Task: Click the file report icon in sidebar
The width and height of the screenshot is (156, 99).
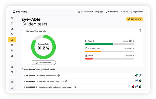Action: 12,67
